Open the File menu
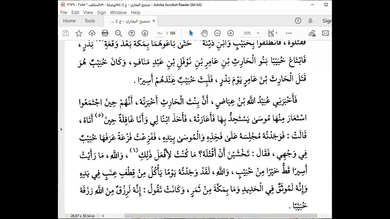This screenshot has height=219, width=390. click(64, 12)
